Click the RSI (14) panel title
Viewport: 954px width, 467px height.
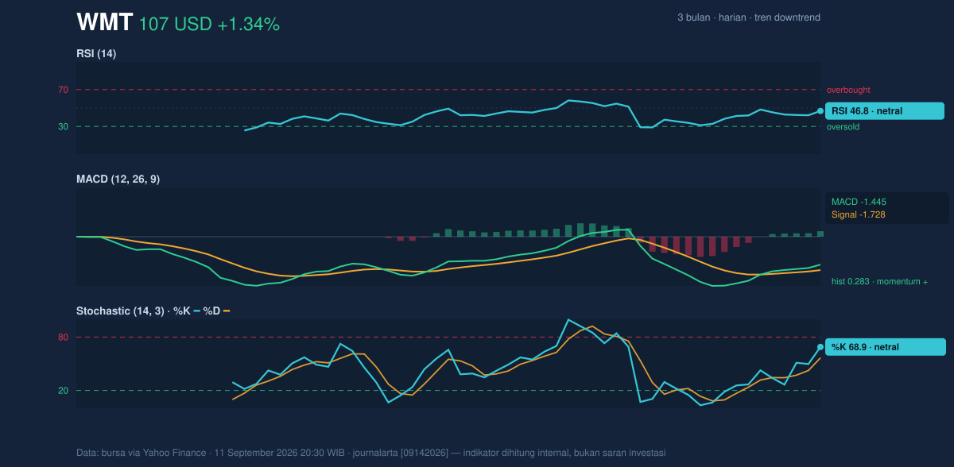click(x=96, y=53)
